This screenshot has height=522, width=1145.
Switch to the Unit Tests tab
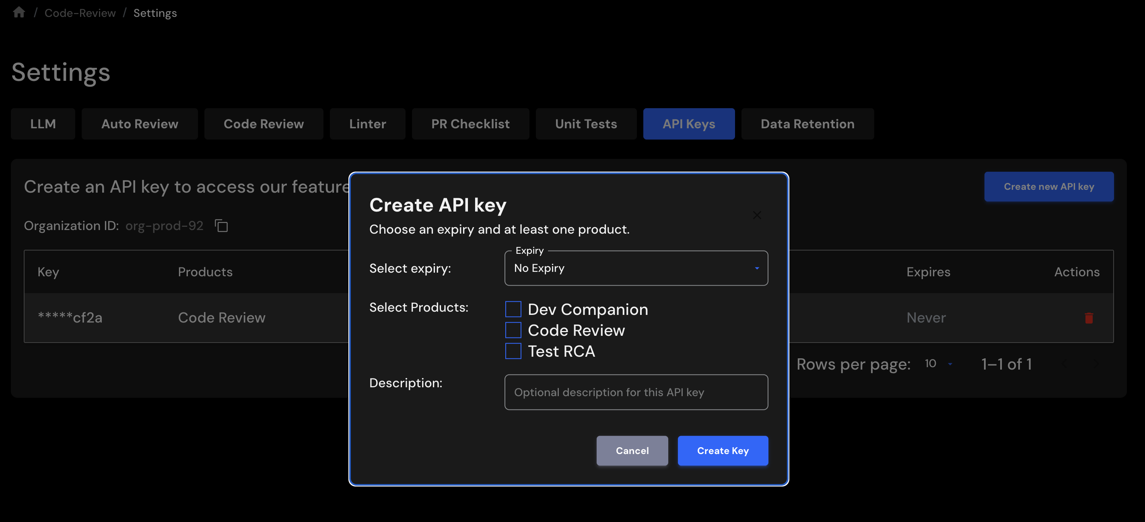tap(586, 124)
